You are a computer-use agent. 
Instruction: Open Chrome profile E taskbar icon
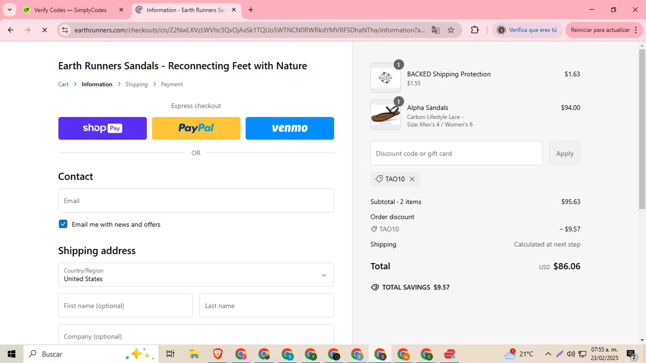[x=357, y=354]
